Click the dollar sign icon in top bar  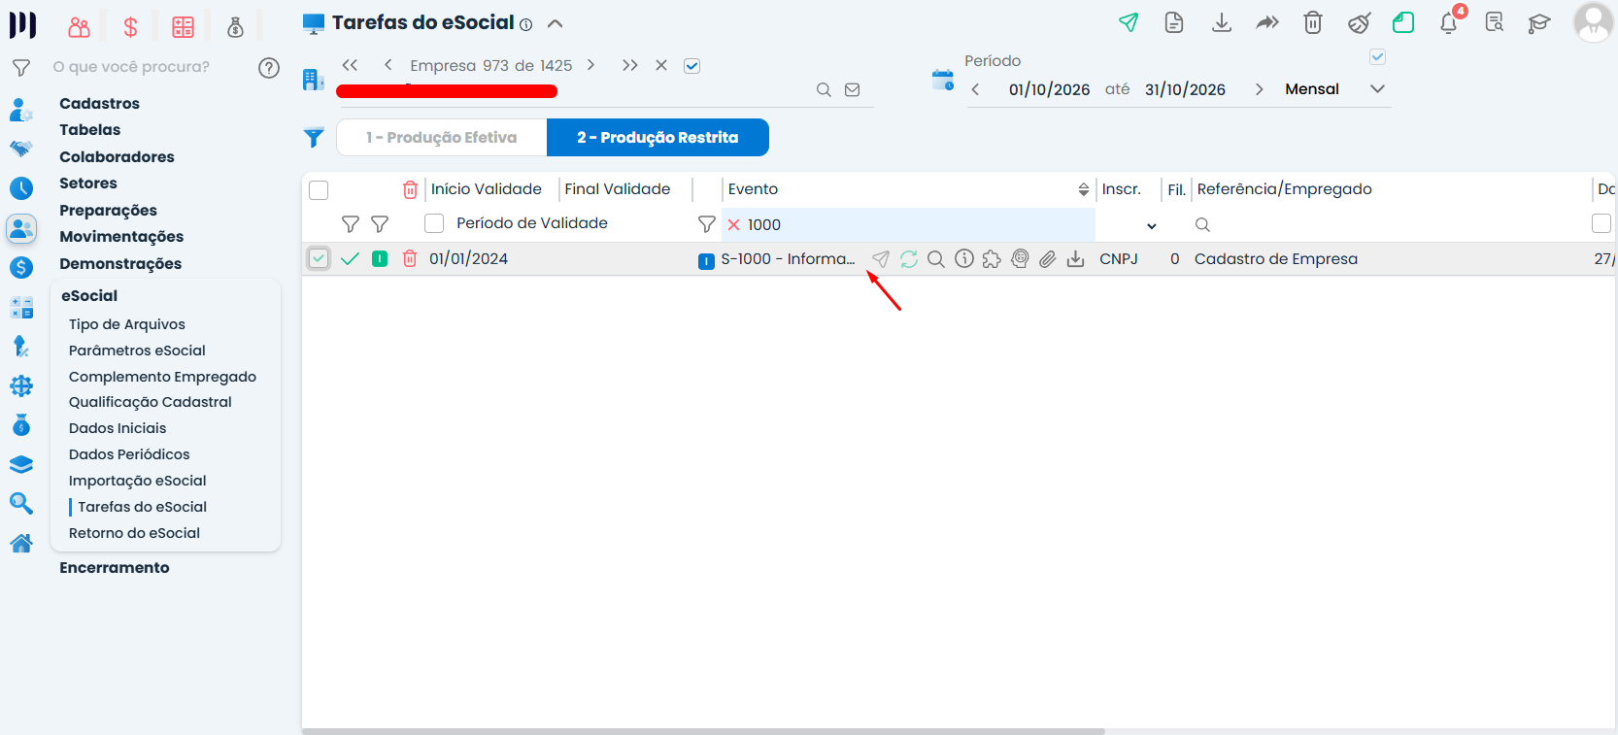tap(130, 27)
